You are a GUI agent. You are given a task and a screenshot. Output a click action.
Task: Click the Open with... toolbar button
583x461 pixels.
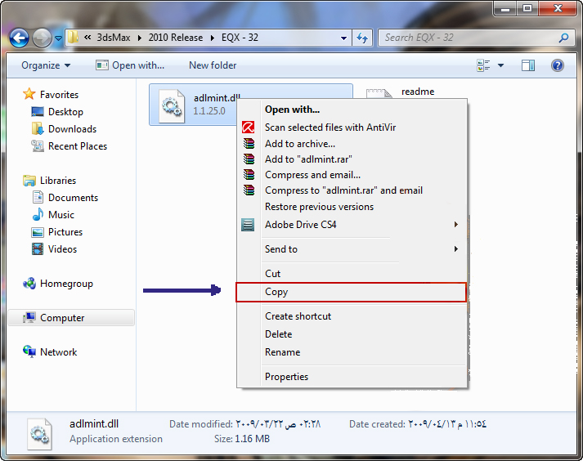coord(130,65)
